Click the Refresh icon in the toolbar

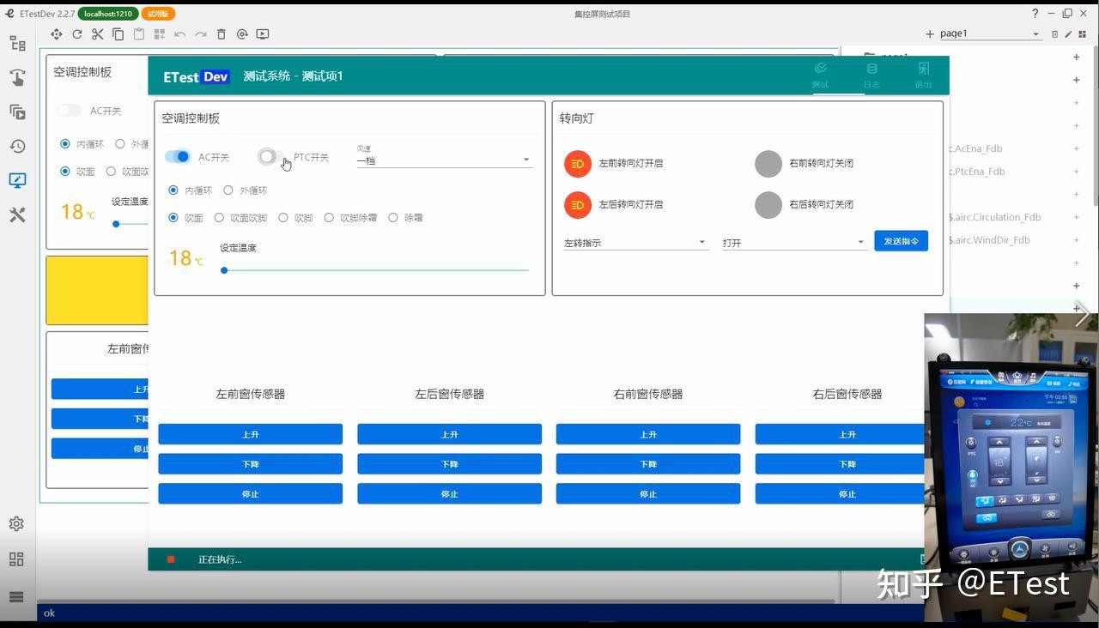(x=77, y=34)
